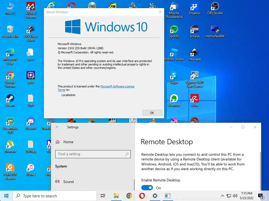Minimize the Settings window
Viewport: 269px width, 201px height.
(x=231, y=127)
